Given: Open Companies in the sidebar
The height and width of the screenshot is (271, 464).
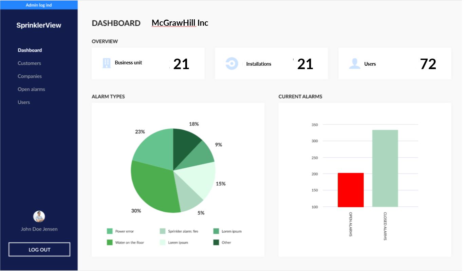Looking at the screenshot, I should [30, 76].
